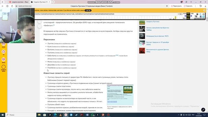Open 'Бесконечность дурная (фильм, 1996)' link
The image size is (208, 117).
click(x=158, y=51)
